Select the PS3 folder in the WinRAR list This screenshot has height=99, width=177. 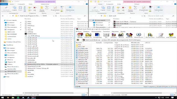(79, 45)
